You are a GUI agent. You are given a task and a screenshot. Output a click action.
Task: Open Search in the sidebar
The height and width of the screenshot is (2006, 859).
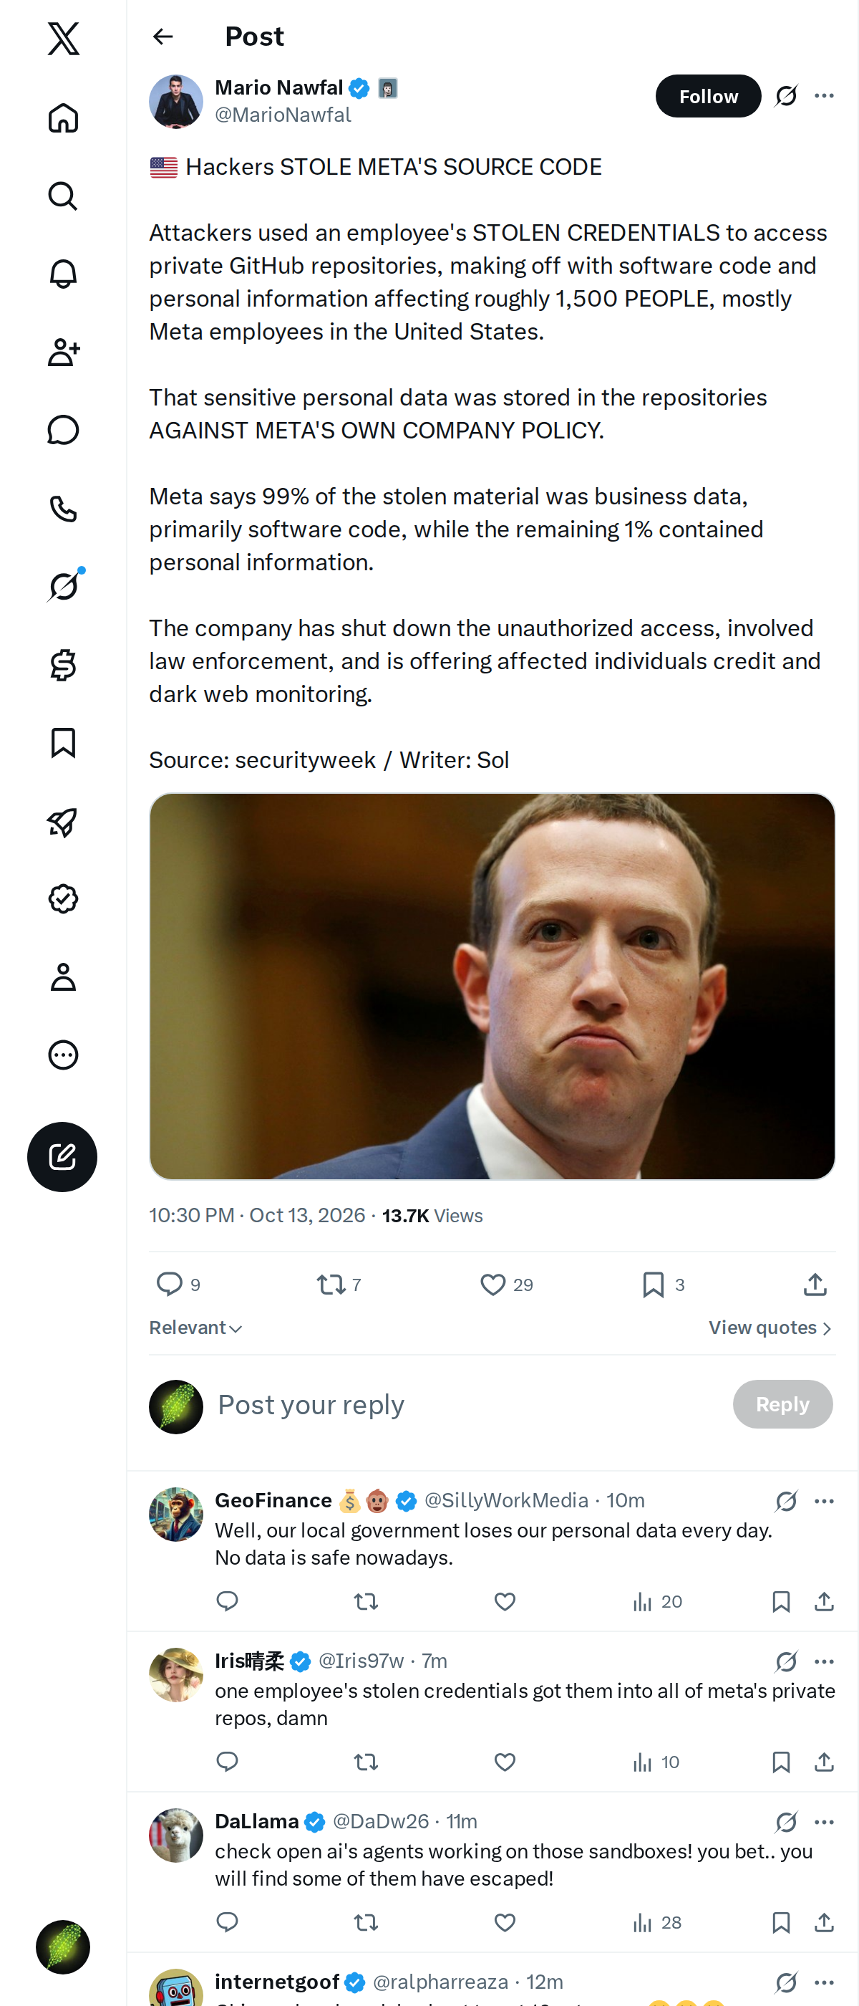(x=63, y=196)
